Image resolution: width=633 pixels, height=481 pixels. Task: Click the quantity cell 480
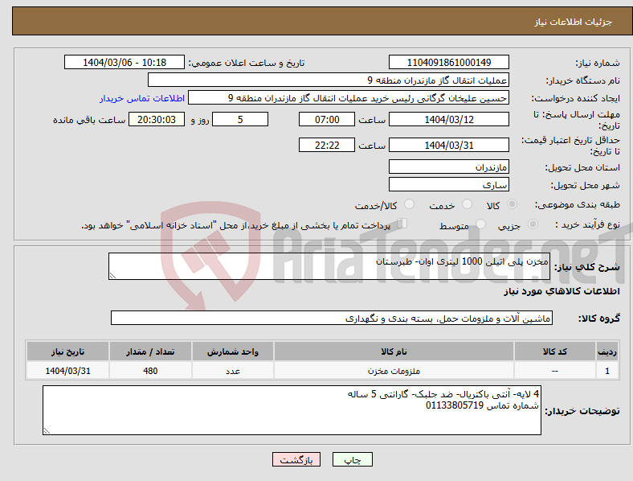coord(150,371)
